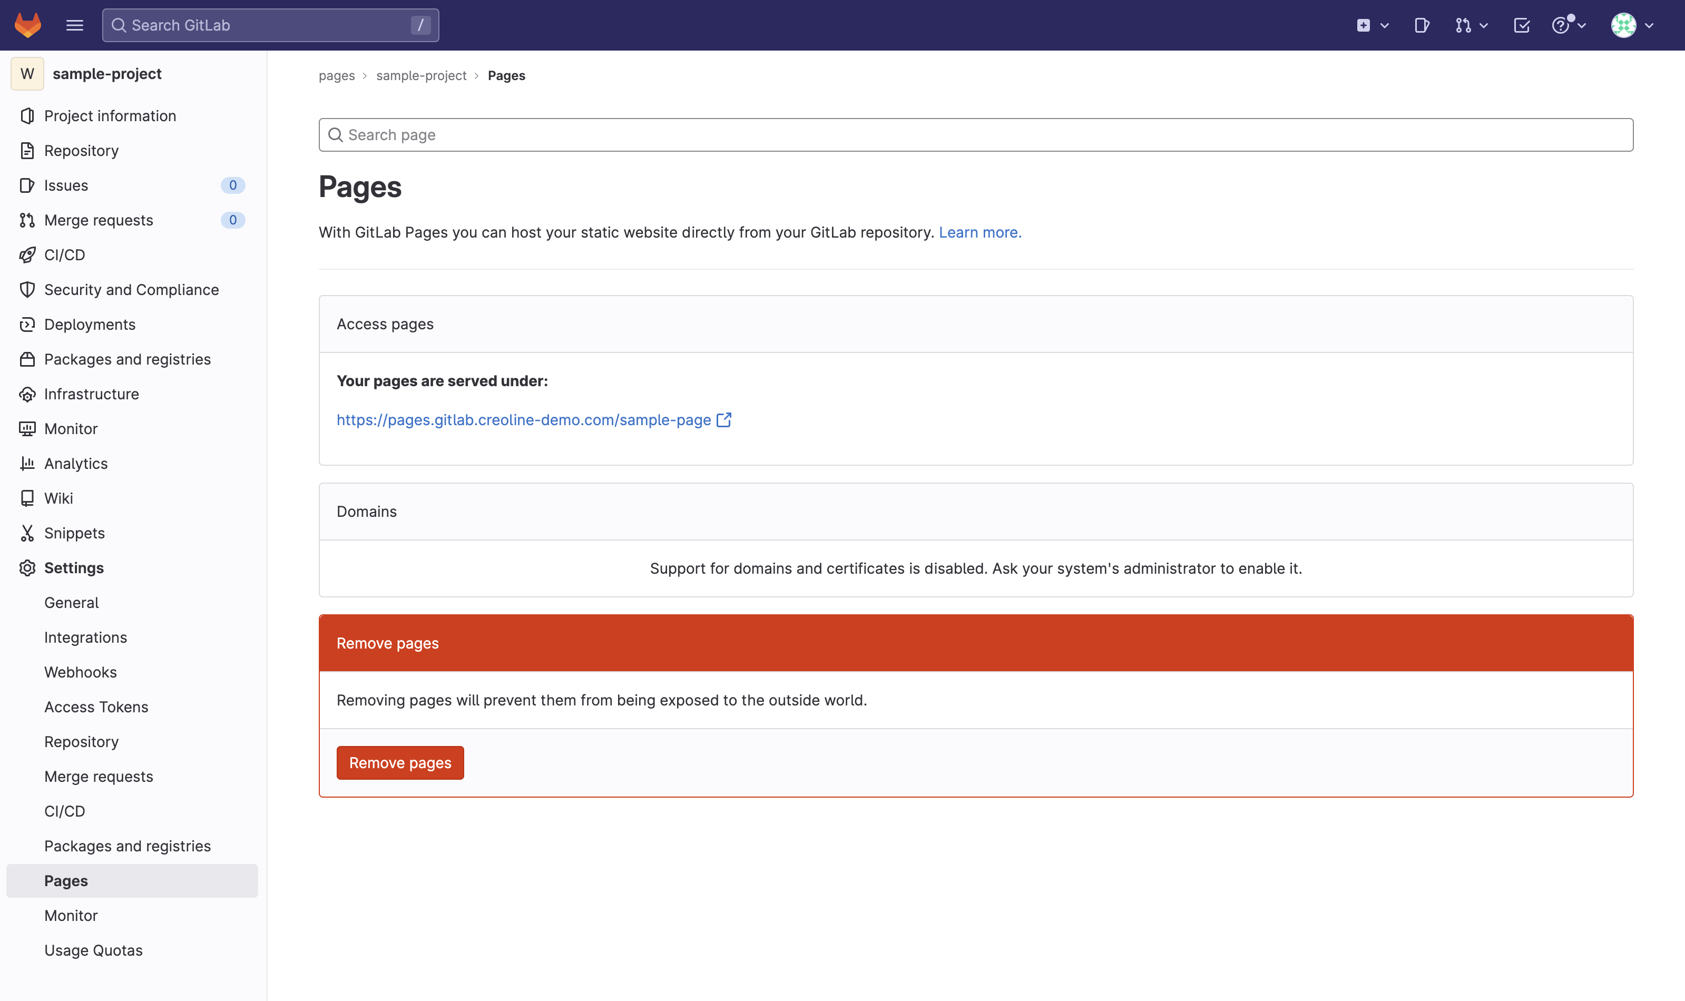Viewport: 1685px width, 1001px height.
Task: Open the sample-project title in sidebar
Action: coord(107,74)
